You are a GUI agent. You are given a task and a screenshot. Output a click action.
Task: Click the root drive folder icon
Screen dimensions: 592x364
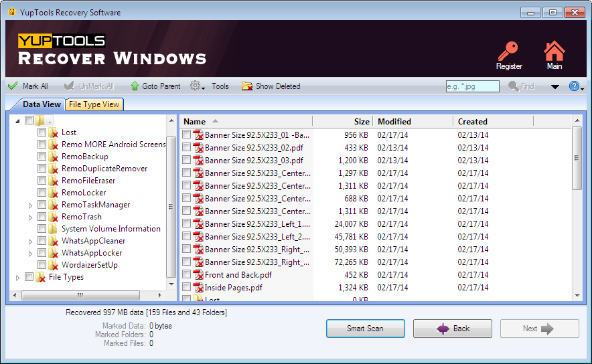(x=40, y=120)
